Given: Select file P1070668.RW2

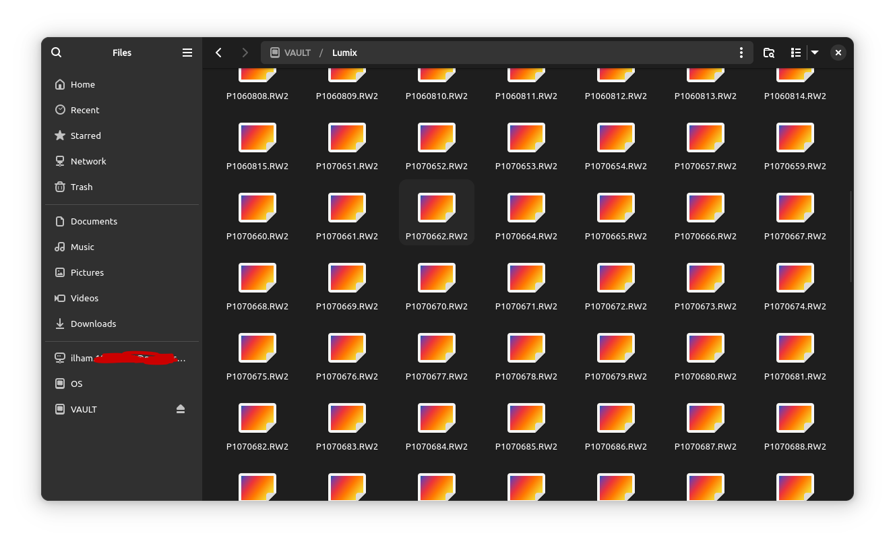Looking at the screenshot, I should pyautogui.click(x=257, y=286).
